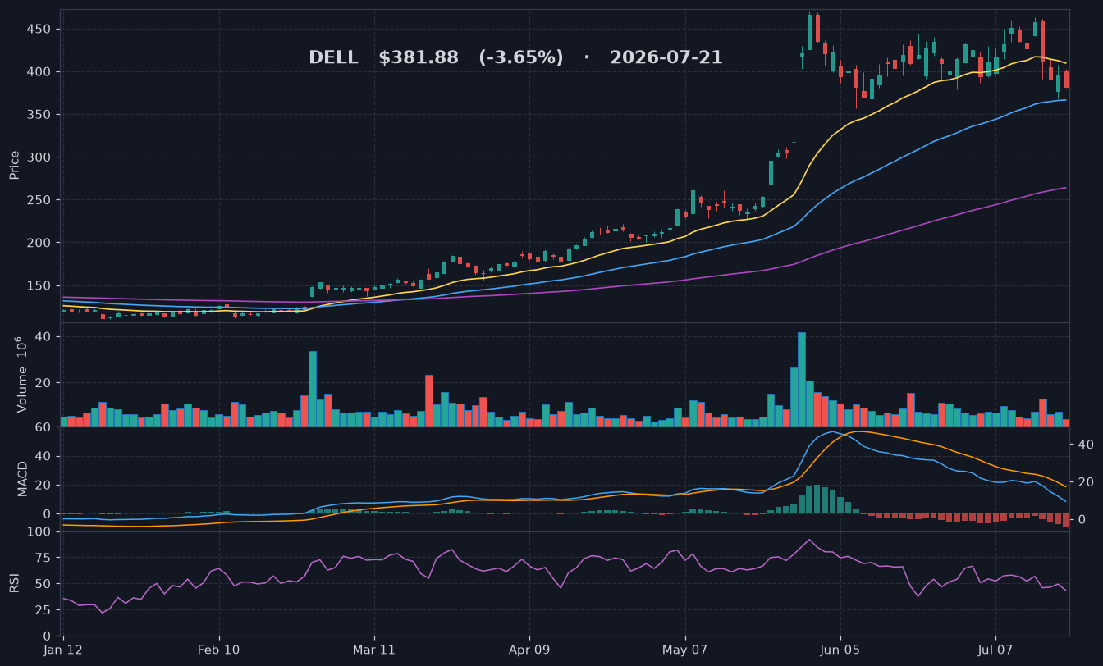Click the 200 price axis tick
This screenshot has width=1103, height=666.
40,243
